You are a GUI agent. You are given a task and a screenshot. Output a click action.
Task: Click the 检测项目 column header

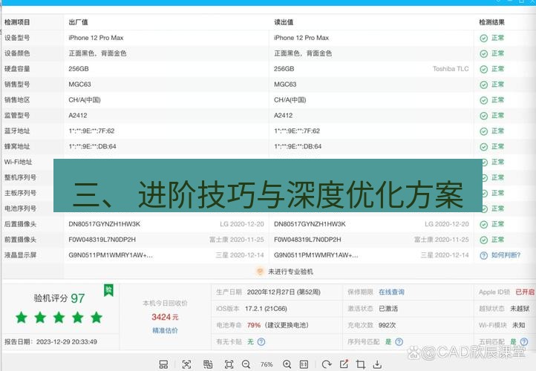click(17, 22)
